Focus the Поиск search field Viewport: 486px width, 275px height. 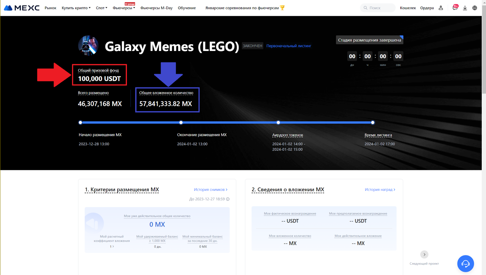point(378,8)
